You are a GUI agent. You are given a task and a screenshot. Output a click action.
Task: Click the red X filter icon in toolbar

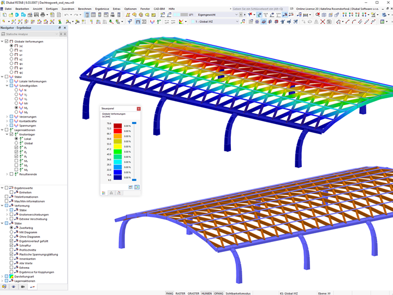tap(250, 15)
